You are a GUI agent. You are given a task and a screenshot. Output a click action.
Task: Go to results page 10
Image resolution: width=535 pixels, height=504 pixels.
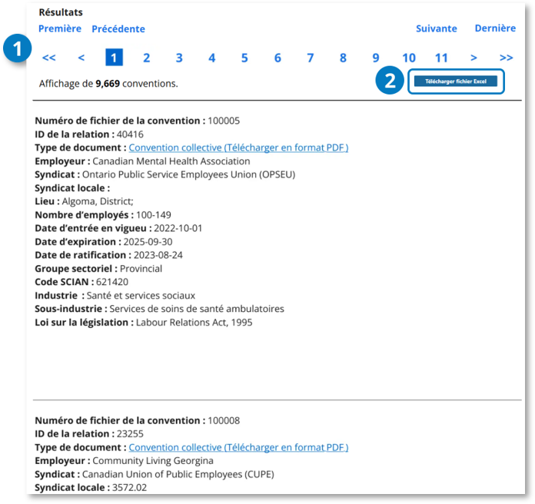coord(409,58)
